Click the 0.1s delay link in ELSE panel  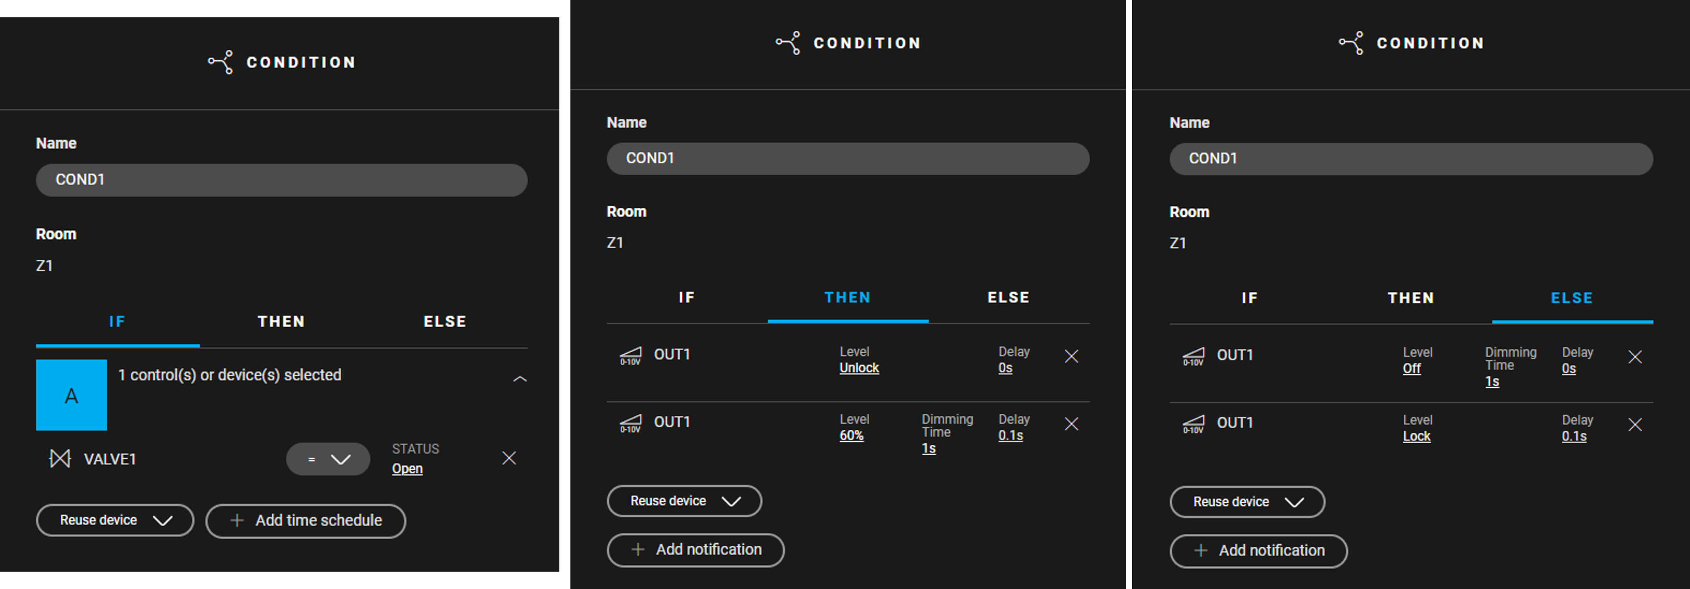coord(1574,436)
